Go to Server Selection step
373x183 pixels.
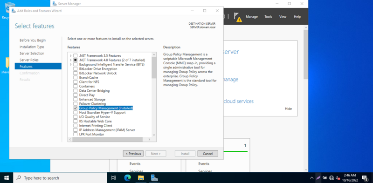tap(32, 54)
